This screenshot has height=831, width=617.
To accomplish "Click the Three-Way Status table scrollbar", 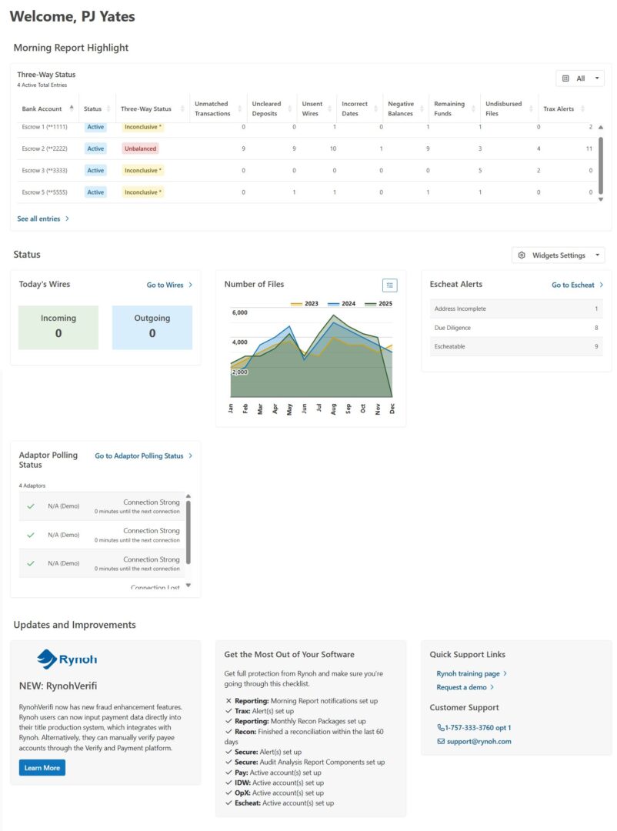I will tap(601, 165).
